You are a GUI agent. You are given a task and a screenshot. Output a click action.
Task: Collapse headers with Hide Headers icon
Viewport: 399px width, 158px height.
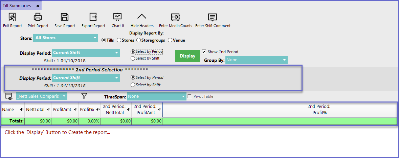tap(142, 17)
